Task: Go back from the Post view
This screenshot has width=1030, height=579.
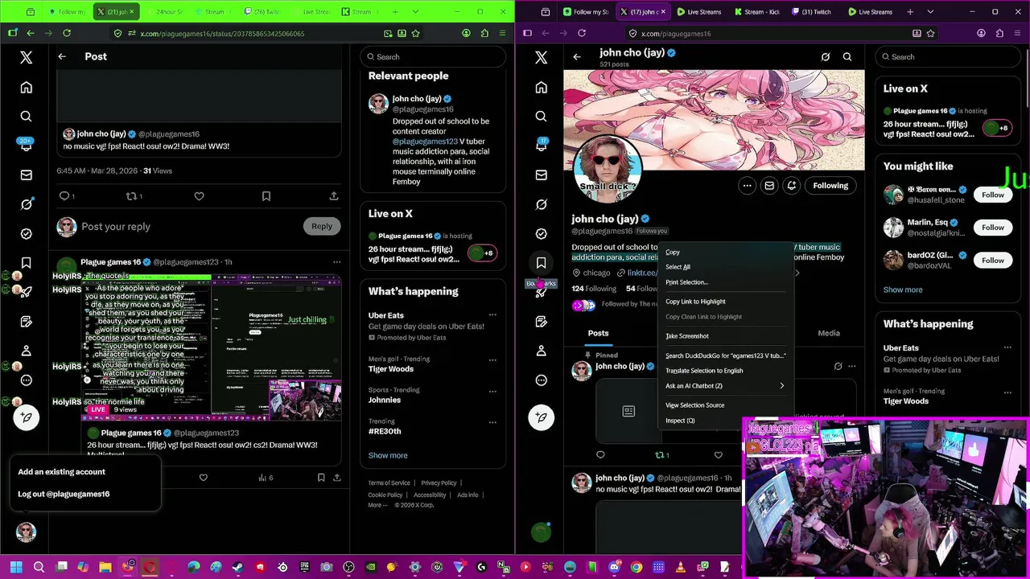Action: [x=62, y=56]
